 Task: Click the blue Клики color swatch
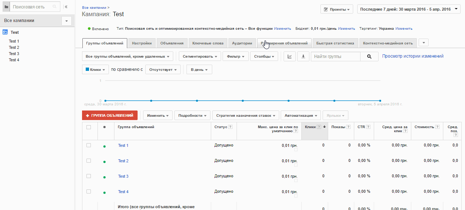[x=87, y=69]
